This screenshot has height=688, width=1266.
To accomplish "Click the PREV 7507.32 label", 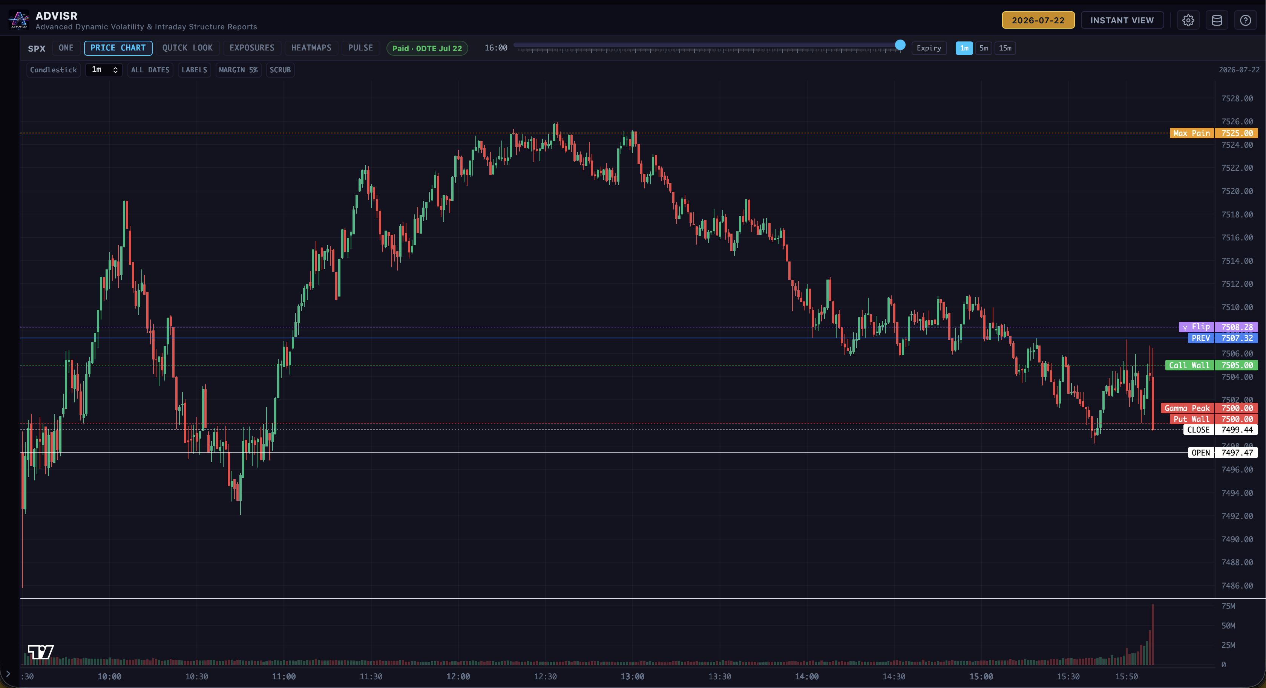I will coord(1222,338).
